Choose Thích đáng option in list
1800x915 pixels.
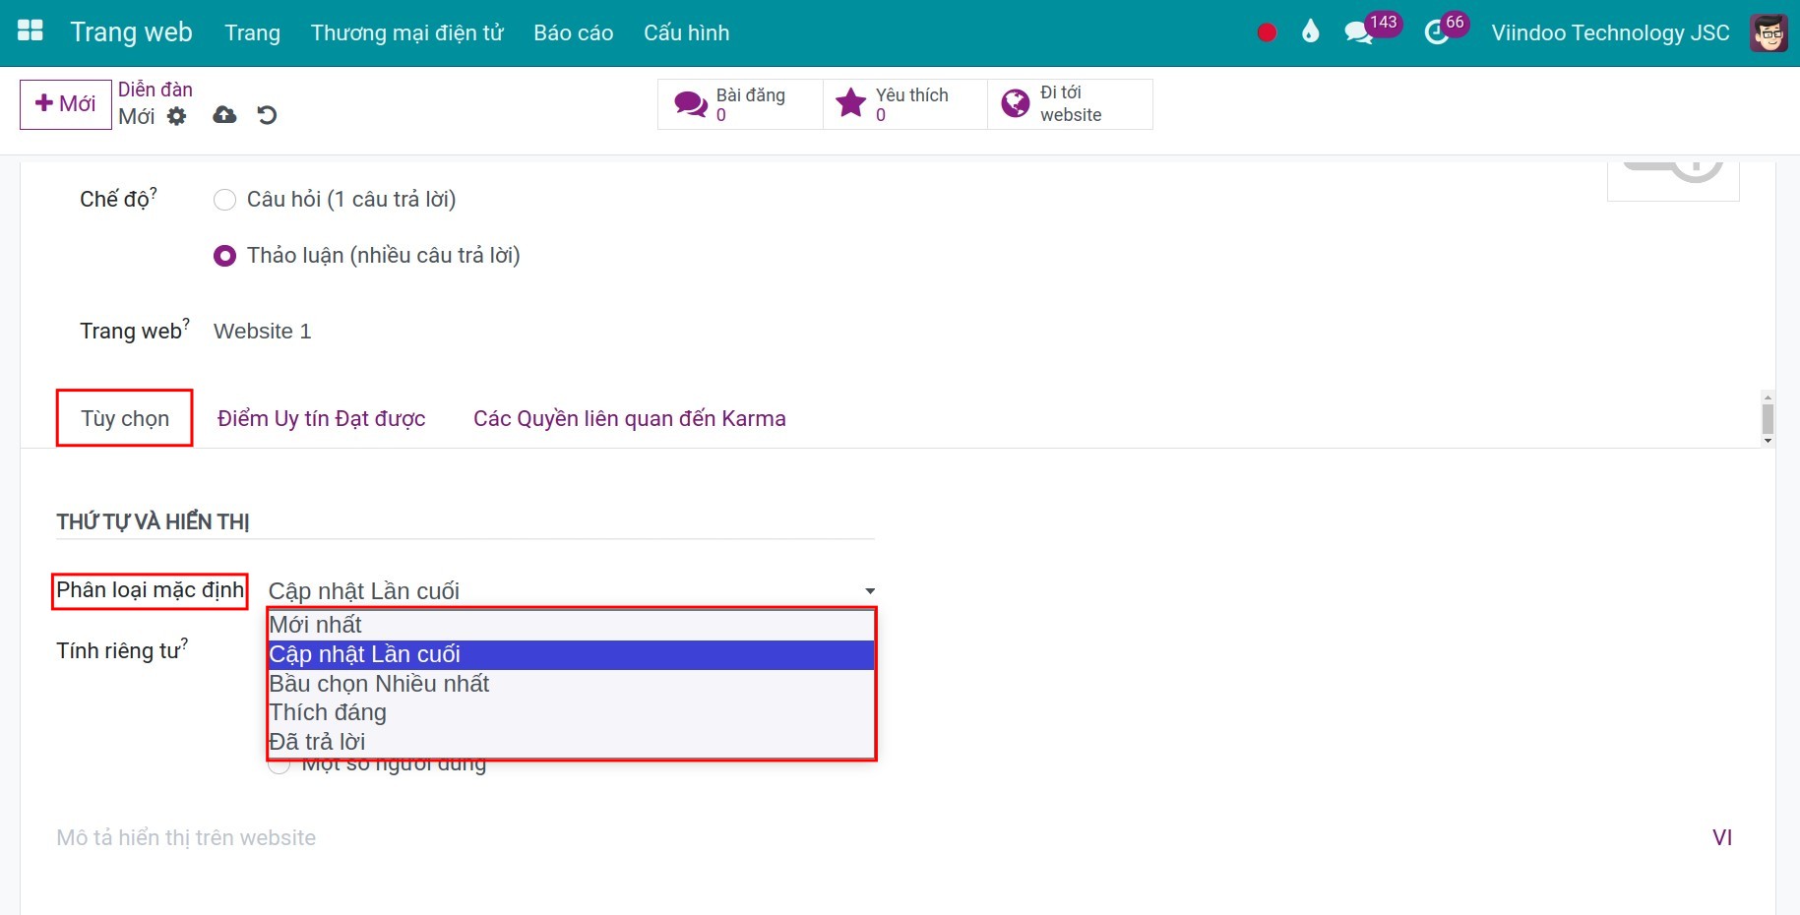point(572,712)
